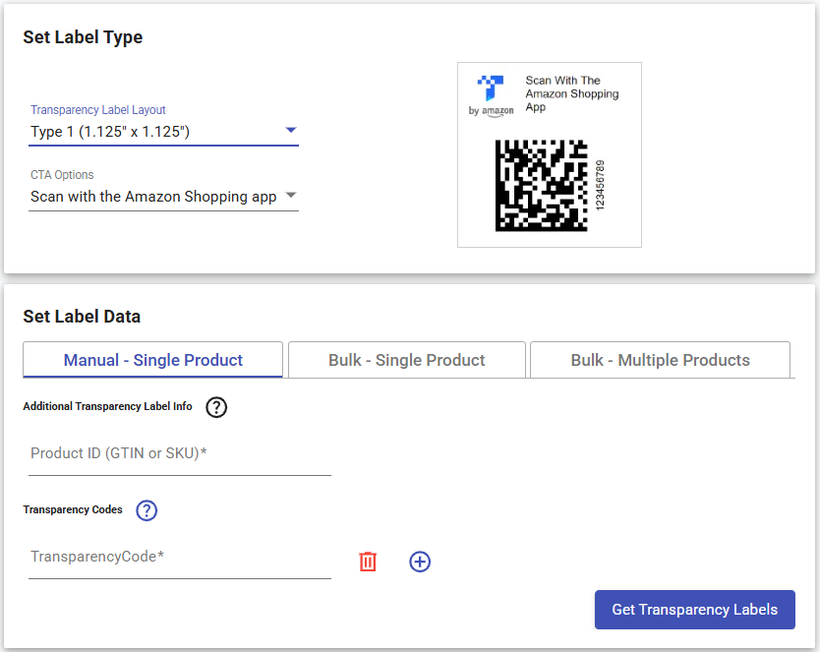Click the help icon beside Additional Transparency Label Info
Viewport: 820px width, 652px height.
pyautogui.click(x=216, y=407)
